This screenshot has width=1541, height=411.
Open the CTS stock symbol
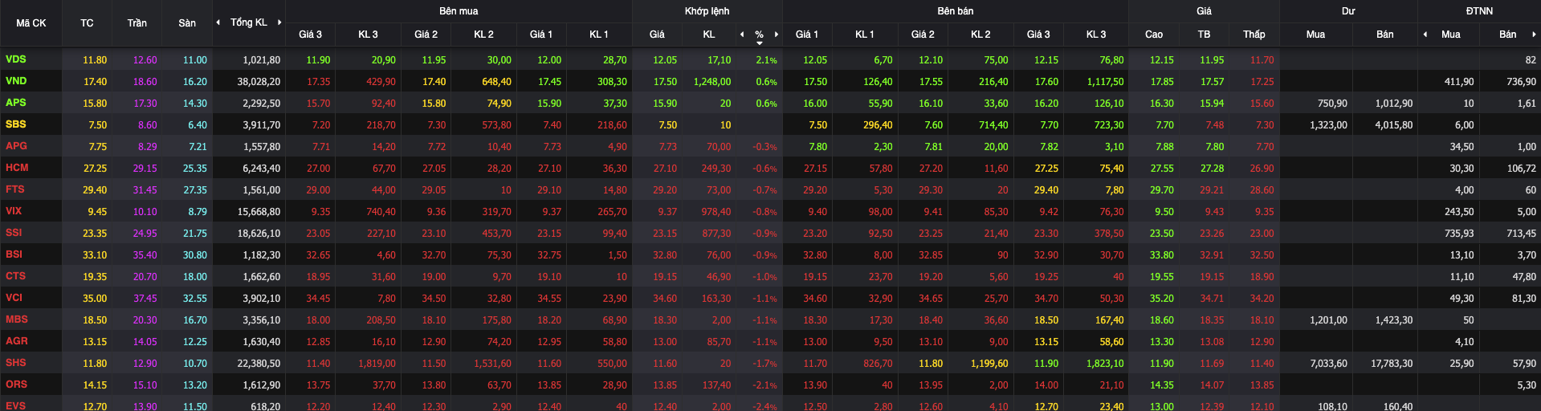point(15,276)
